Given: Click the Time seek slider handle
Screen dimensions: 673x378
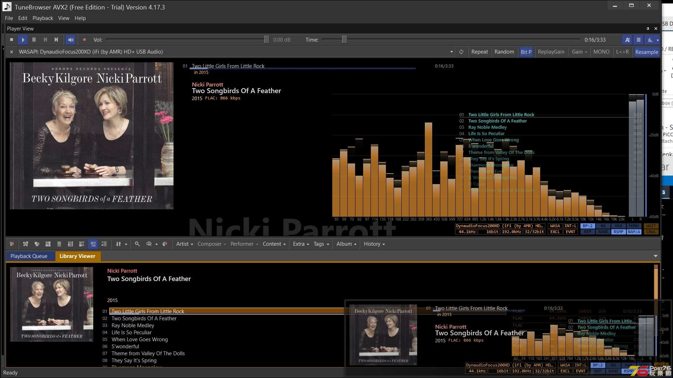Looking at the screenshot, I should [345, 40].
